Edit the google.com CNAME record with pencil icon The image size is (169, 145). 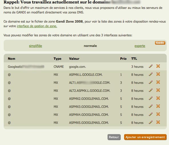(151, 66)
